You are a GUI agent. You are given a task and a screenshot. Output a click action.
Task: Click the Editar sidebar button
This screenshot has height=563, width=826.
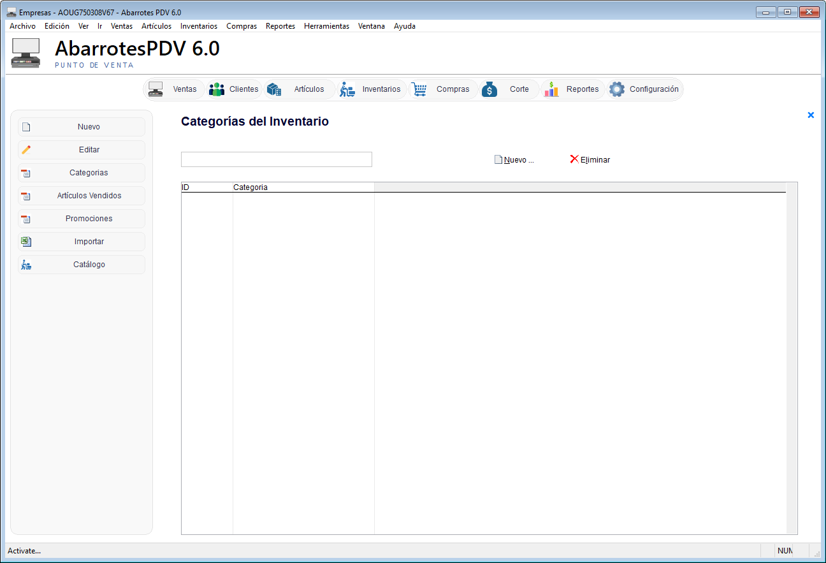[82, 150]
